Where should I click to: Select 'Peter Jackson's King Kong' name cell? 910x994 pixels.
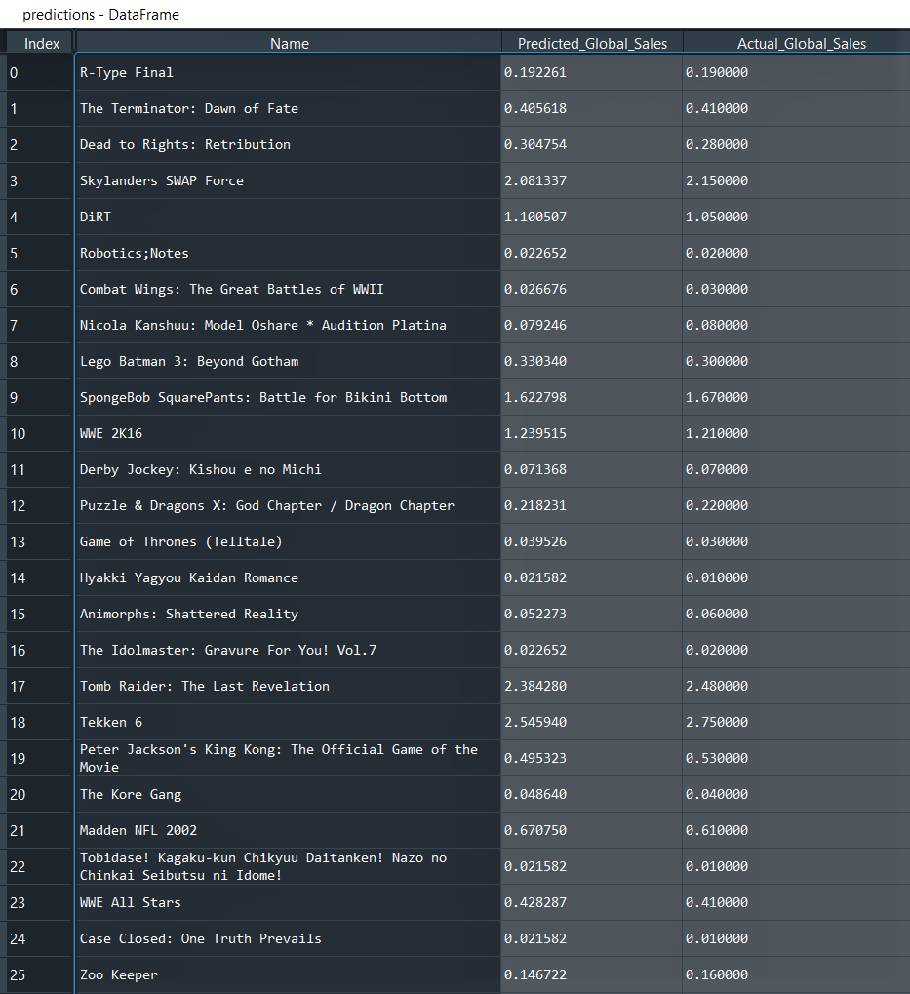coord(288,759)
